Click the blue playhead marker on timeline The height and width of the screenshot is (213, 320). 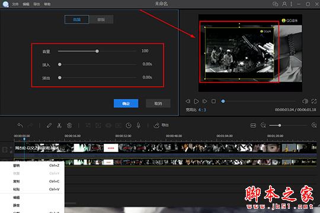pos(24,139)
